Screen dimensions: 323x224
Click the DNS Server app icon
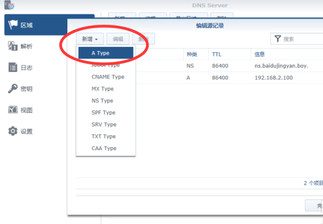click(9, 5)
